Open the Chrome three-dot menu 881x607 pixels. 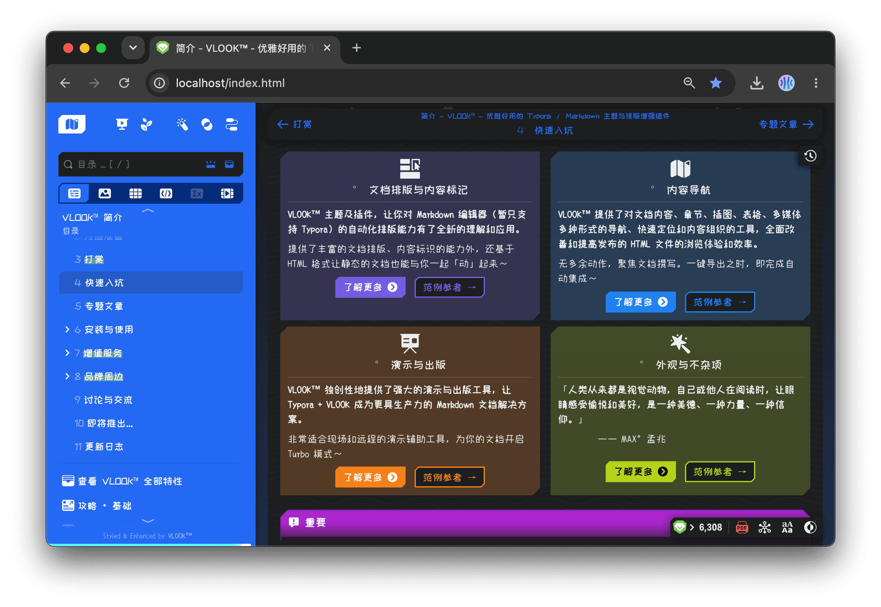(816, 83)
